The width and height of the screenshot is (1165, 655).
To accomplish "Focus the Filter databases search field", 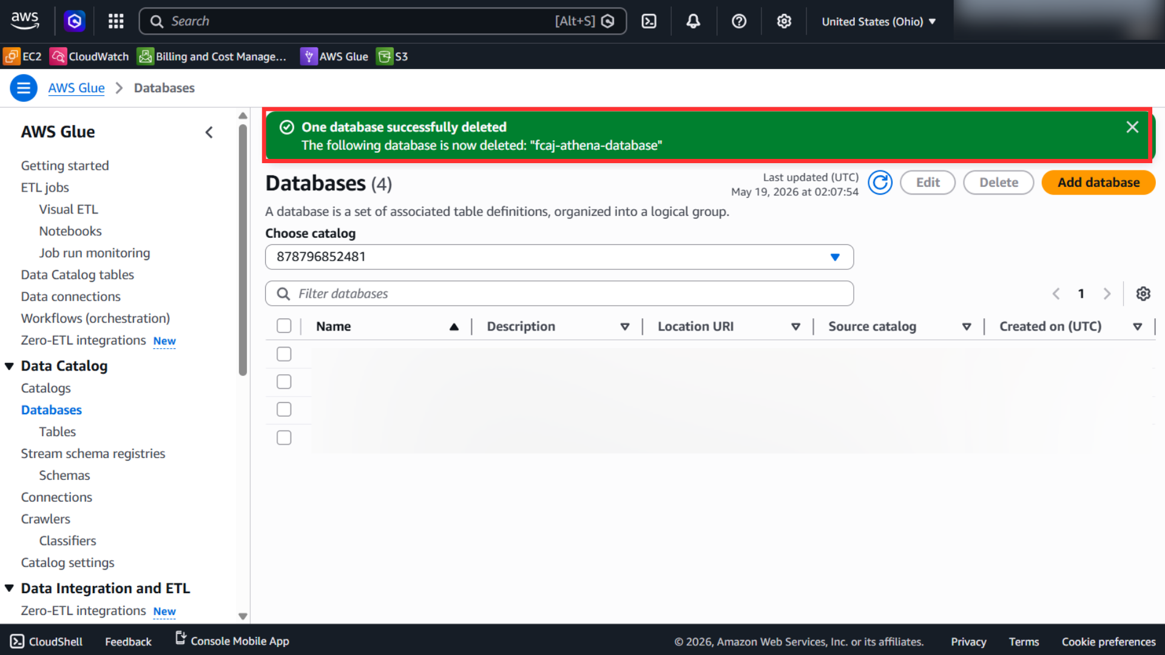I will [x=559, y=294].
